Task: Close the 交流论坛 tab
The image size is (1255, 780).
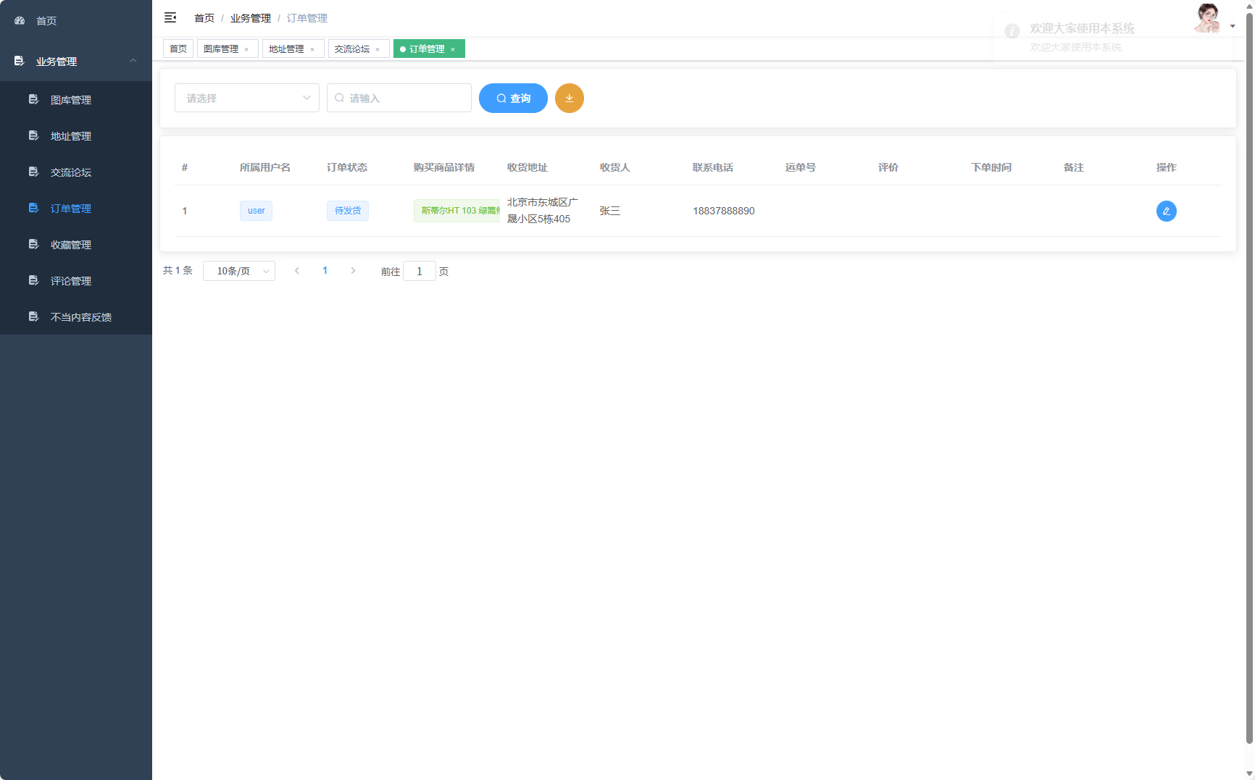Action: 378,49
